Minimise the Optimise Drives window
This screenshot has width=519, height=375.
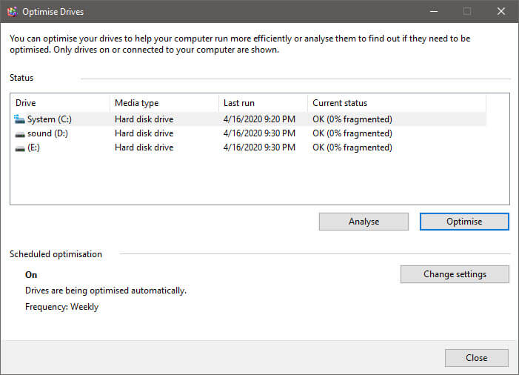(434, 11)
